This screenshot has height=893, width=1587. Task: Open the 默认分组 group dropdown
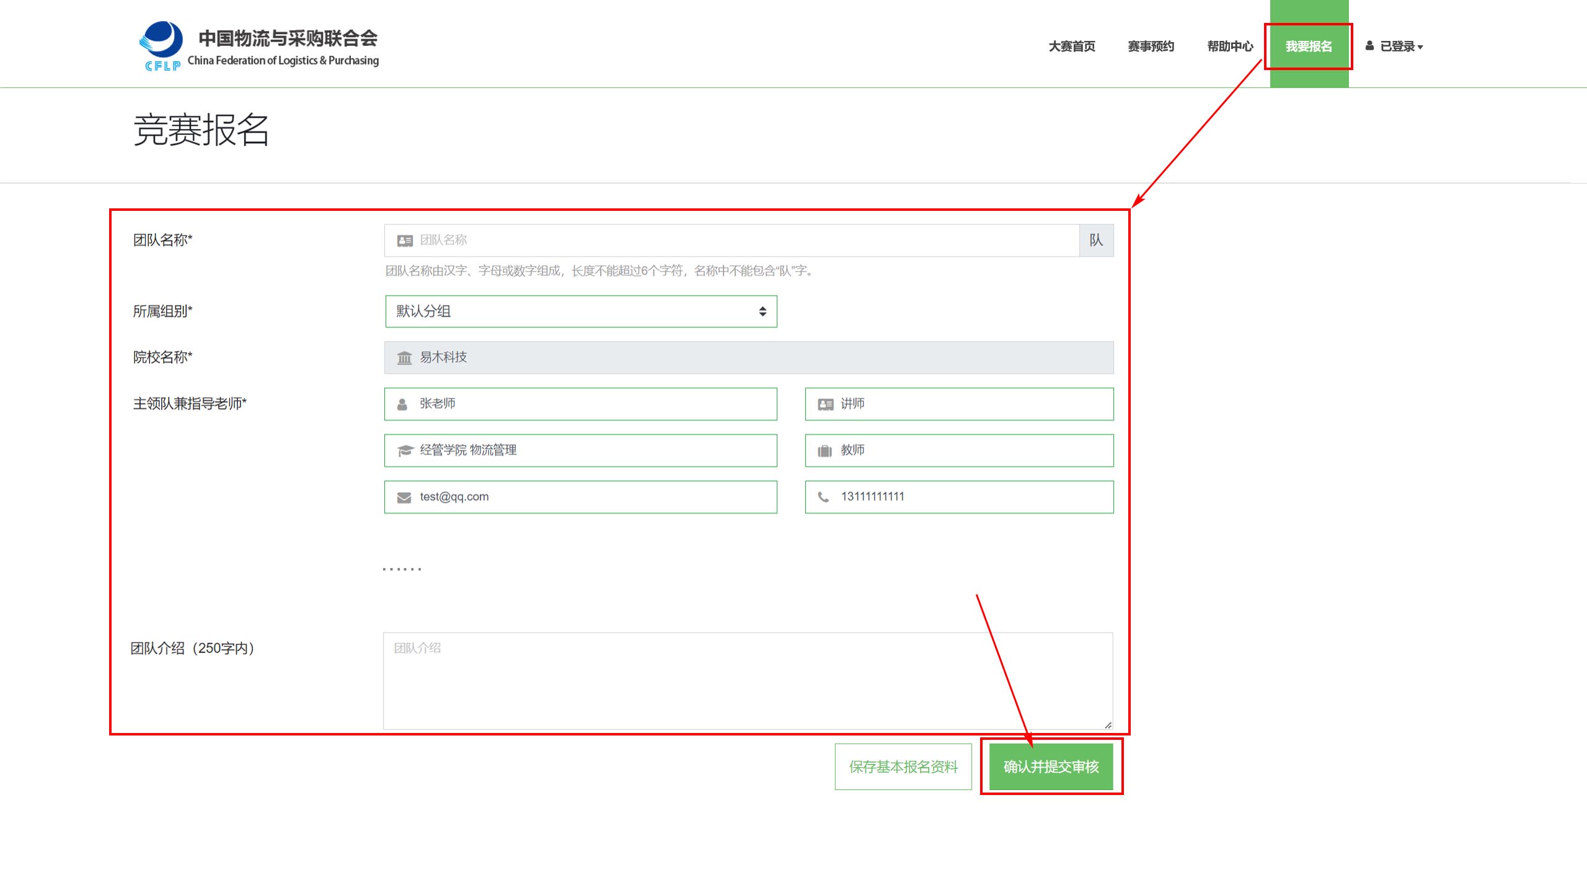pos(580,311)
